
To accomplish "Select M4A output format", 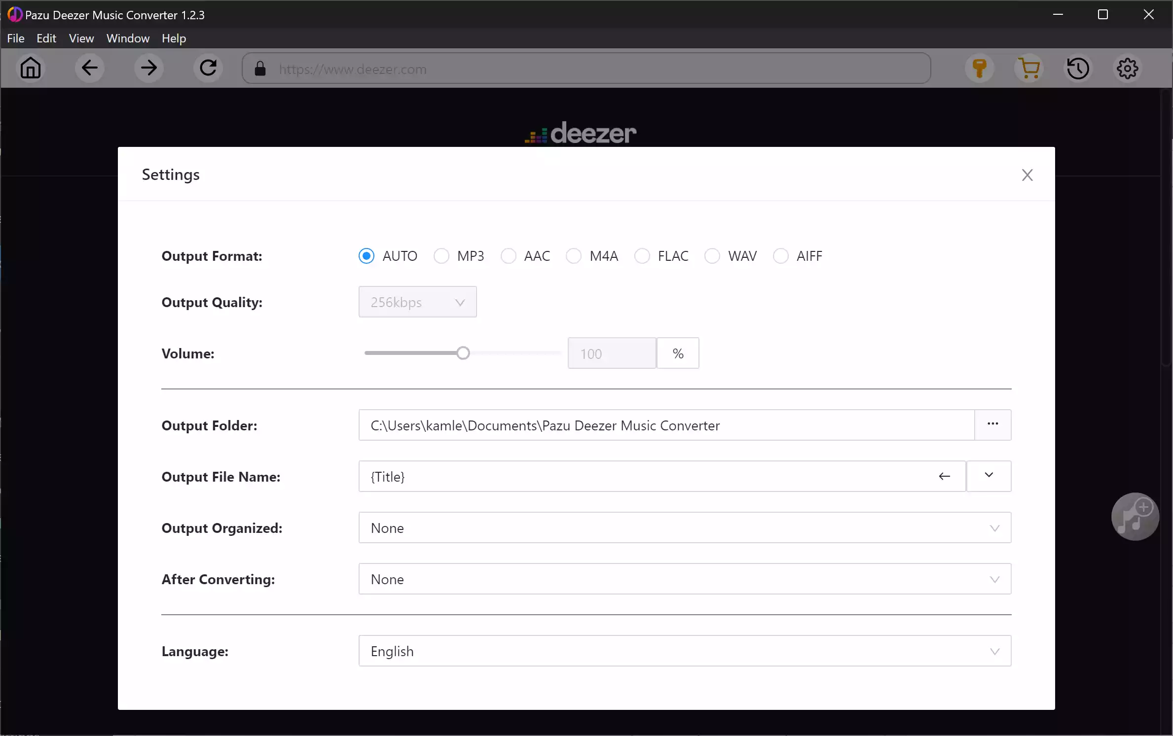I will 574,256.
